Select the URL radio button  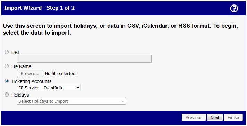click(7, 52)
